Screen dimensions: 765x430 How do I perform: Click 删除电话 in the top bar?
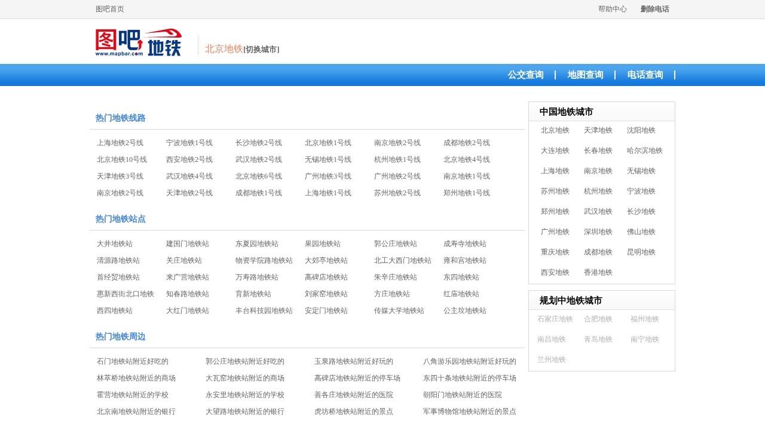tap(655, 9)
